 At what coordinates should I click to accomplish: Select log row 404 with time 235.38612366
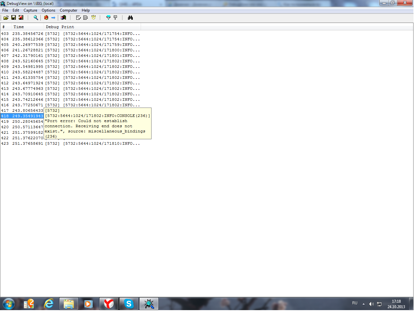[x=71, y=39]
